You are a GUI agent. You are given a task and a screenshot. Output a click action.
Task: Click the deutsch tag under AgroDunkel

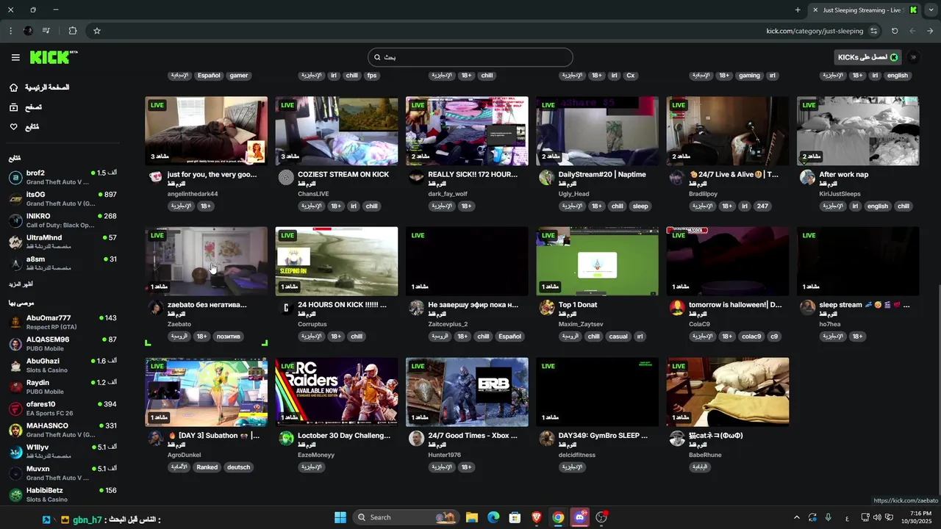(239, 467)
